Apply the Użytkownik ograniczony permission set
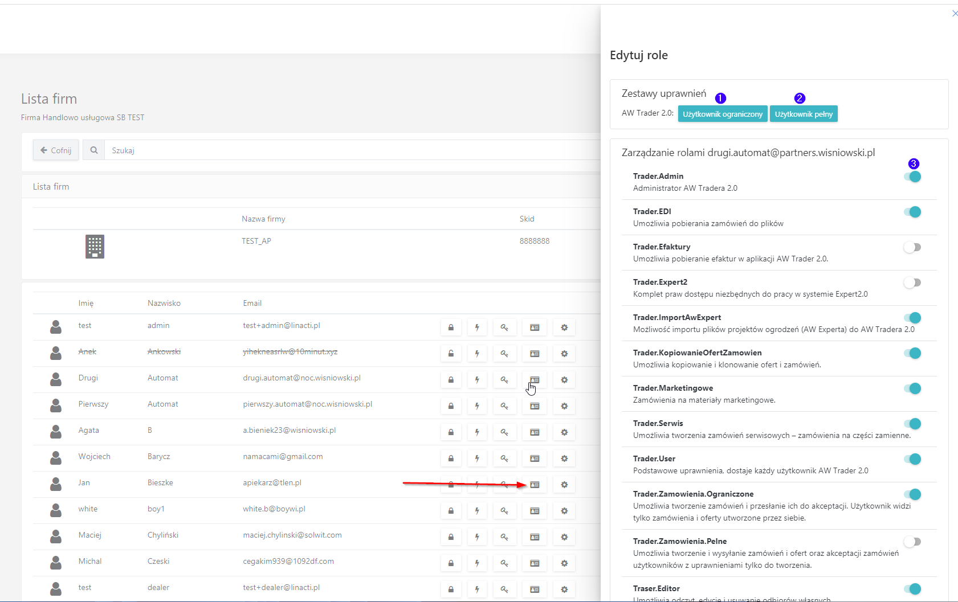 click(722, 114)
